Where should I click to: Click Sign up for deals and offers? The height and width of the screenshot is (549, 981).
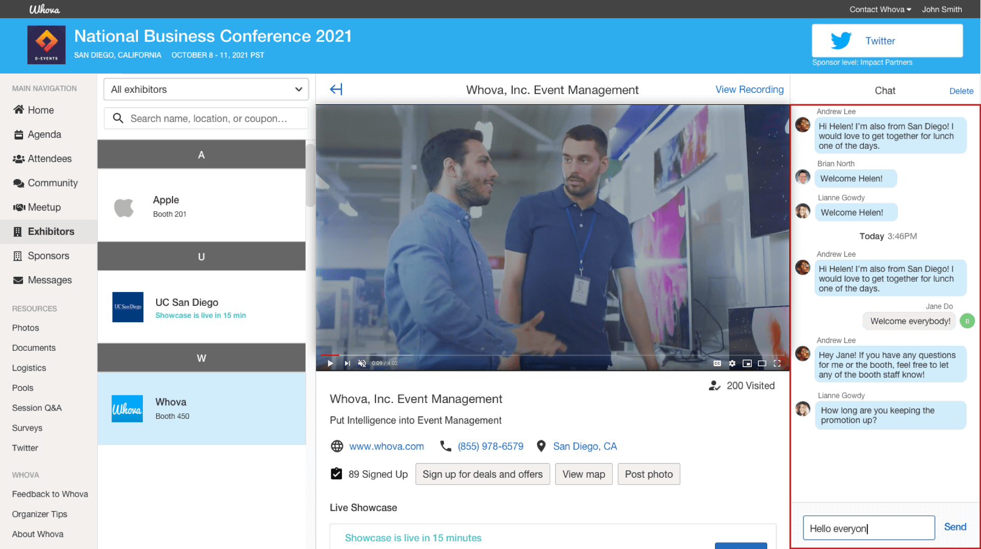pos(482,474)
